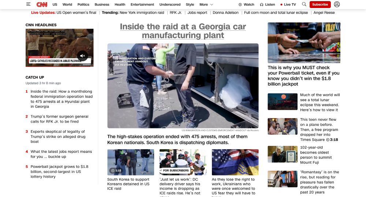Click the Romantasy bookshelf thumbnail
The width and height of the screenshot is (366, 197).
point(283,179)
